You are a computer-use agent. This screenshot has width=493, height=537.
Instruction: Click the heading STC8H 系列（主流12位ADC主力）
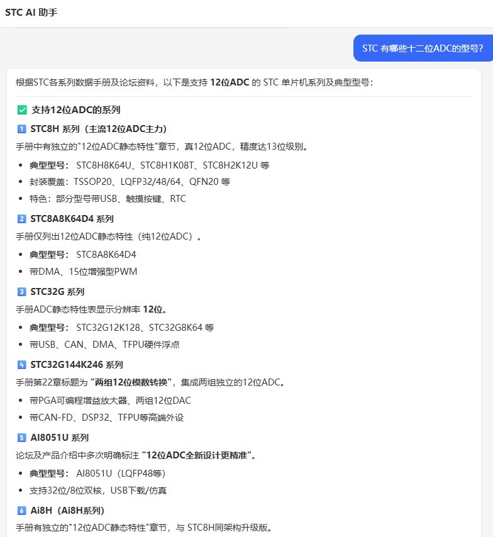click(x=98, y=129)
